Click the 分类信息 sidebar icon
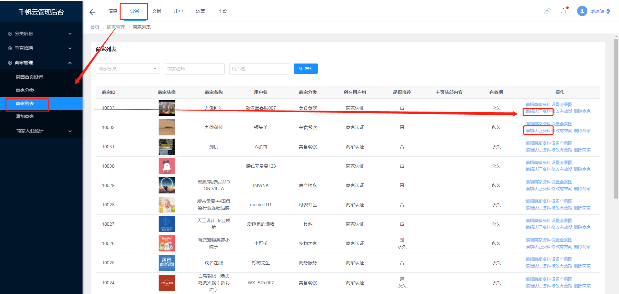 coord(10,34)
